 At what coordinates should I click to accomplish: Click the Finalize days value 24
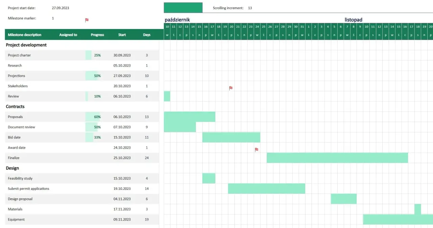point(147,158)
